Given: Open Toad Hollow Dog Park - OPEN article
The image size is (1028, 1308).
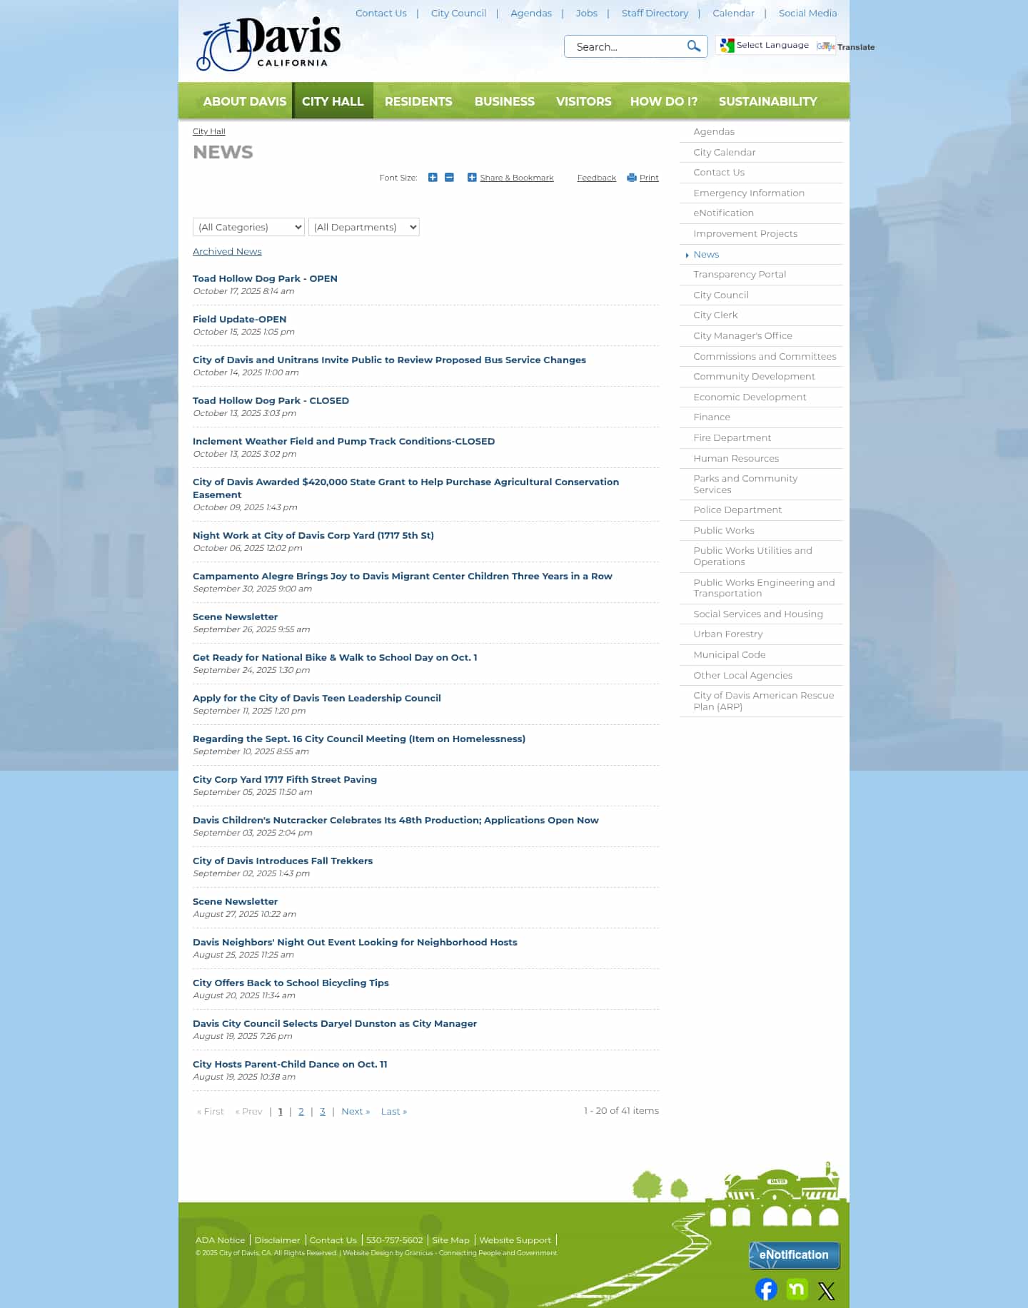Looking at the screenshot, I should (x=265, y=279).
